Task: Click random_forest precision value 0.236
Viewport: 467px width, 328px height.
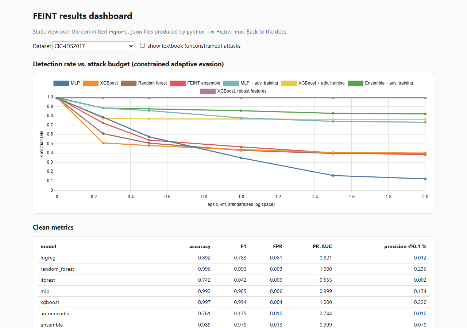Action: tap(420, 269)
